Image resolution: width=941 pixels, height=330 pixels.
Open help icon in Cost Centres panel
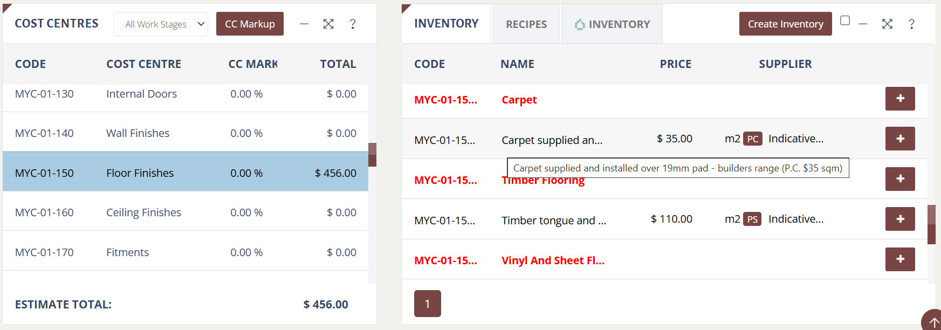(353, 24)
